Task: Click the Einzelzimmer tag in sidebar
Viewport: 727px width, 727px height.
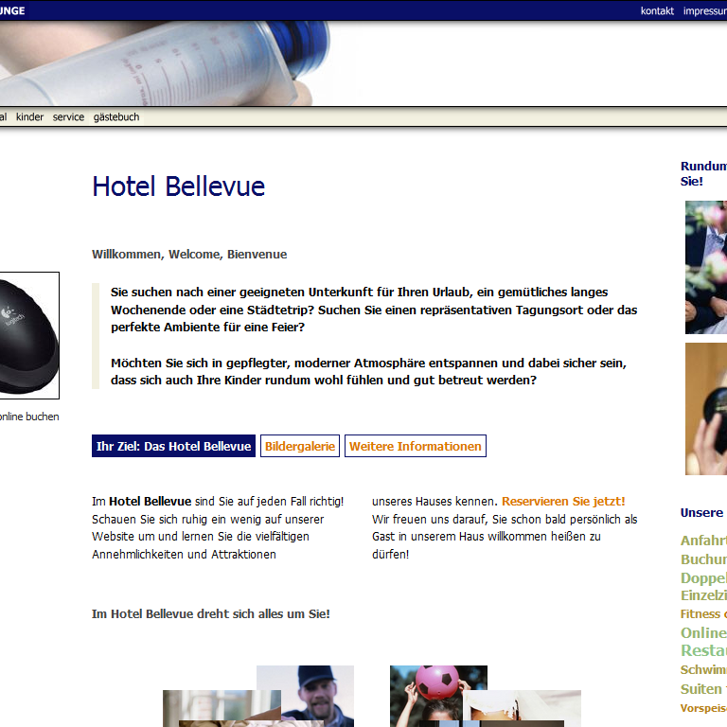Action: pyautogui.click(x=703, y=595)
